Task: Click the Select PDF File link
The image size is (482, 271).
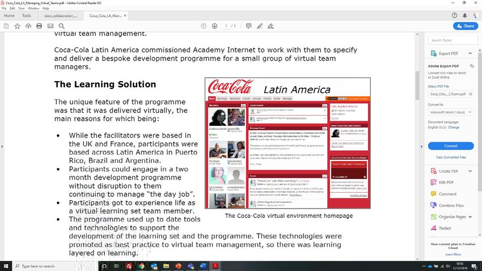Action: pos(438,86)
